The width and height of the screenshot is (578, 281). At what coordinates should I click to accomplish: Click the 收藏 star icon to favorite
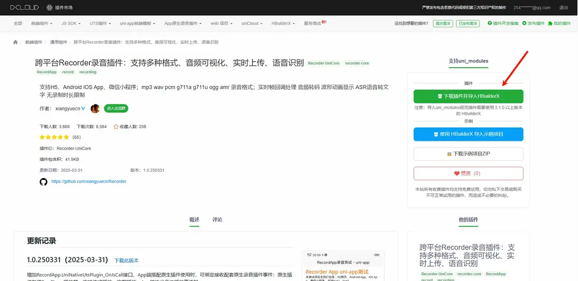click(116, 127)
